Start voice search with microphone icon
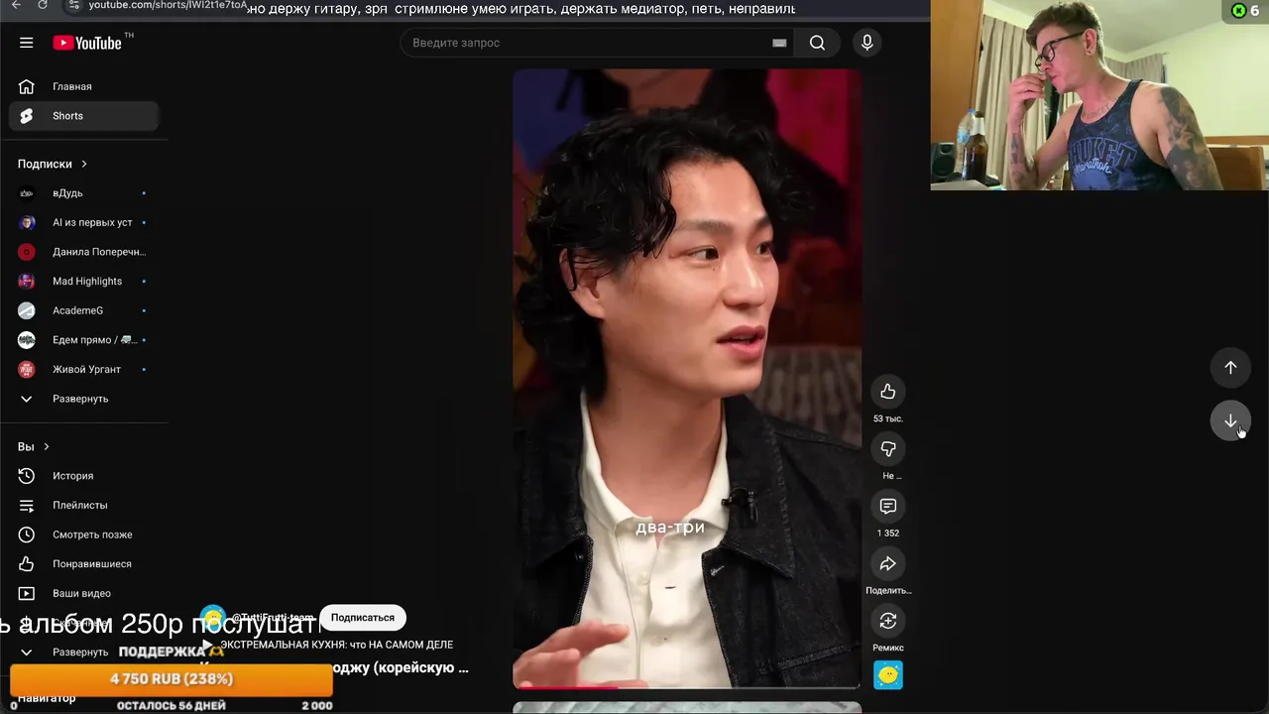 (866, 43)
